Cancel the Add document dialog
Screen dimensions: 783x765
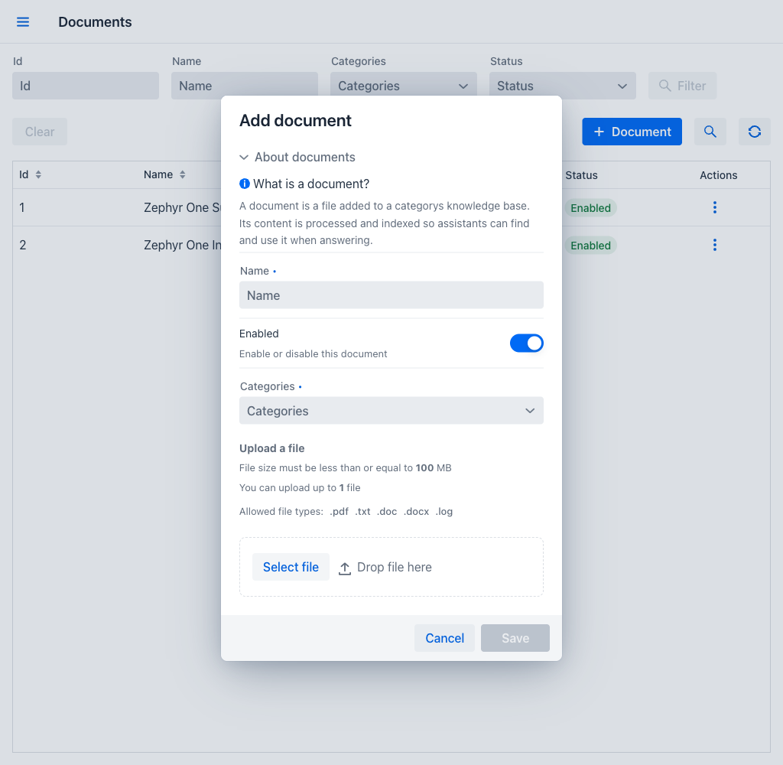[444, 638]
